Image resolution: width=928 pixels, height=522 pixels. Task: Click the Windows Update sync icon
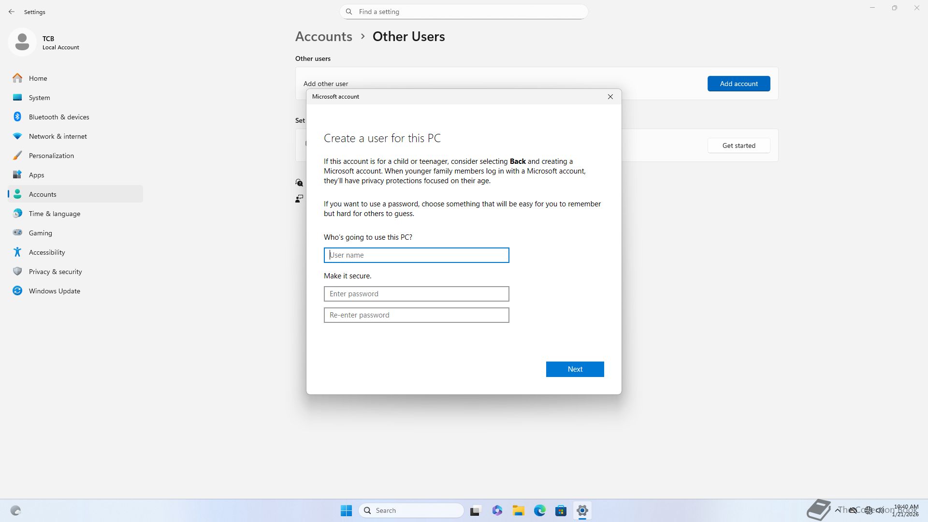tap(17, 290)
